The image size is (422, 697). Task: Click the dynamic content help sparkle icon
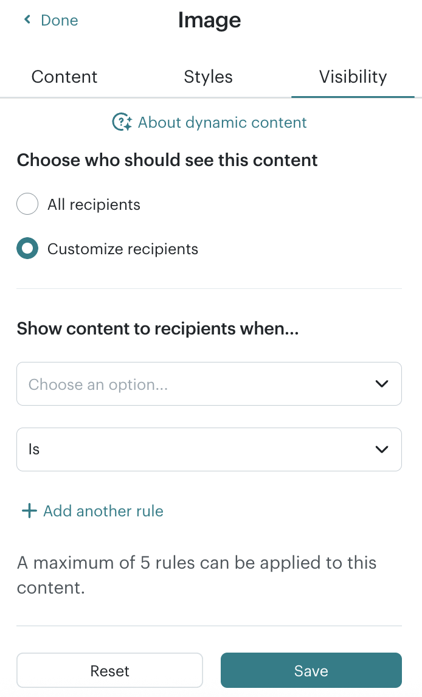[122, 122]
